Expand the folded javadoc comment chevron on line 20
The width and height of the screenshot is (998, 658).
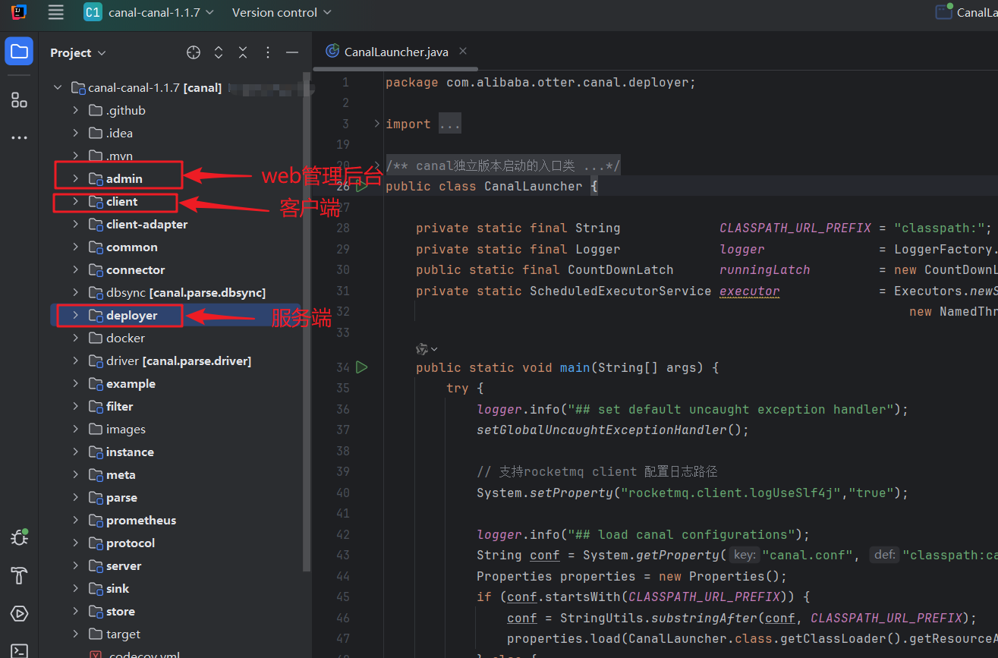click(x=377, y=165)
